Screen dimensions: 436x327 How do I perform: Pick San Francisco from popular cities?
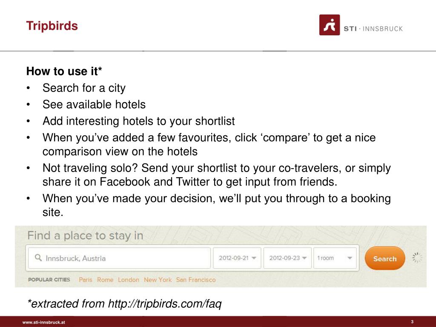click(x=196, y=280)
